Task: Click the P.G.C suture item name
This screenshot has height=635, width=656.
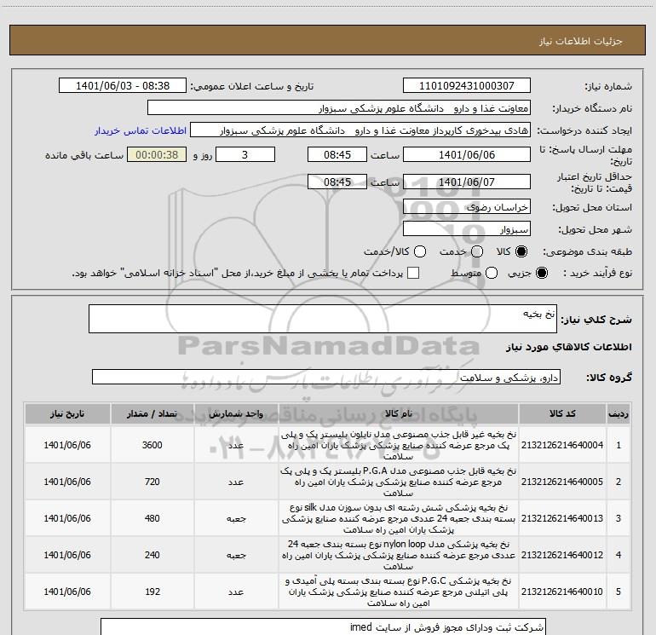Action: click(399, 592)
